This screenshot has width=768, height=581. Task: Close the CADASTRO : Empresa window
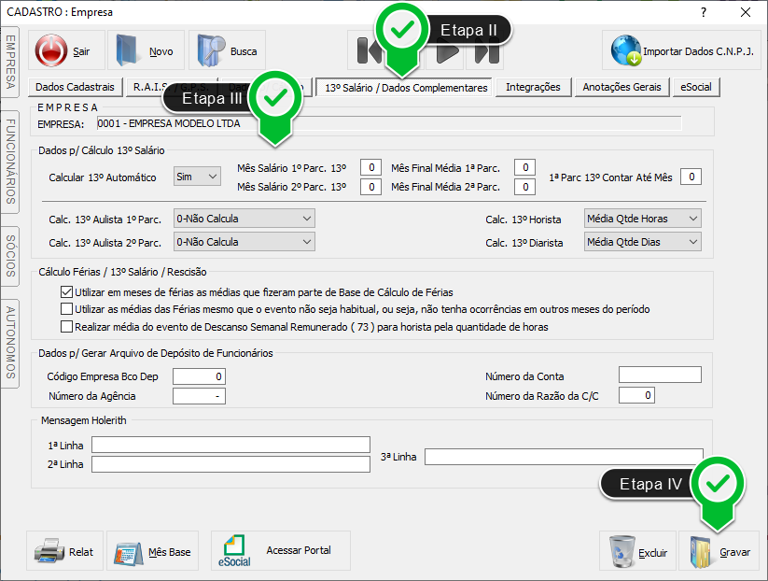coord(746,12)
